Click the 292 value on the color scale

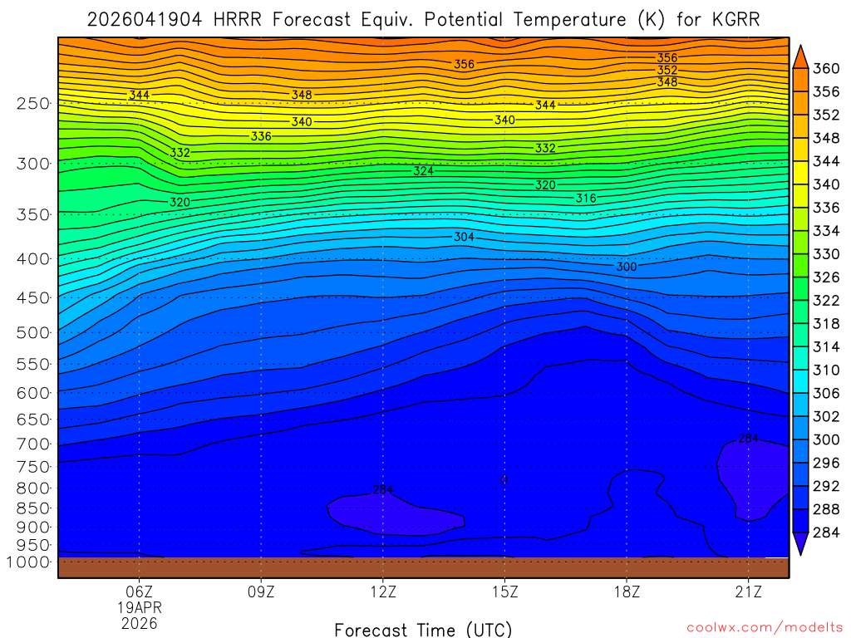click(826, 486)
